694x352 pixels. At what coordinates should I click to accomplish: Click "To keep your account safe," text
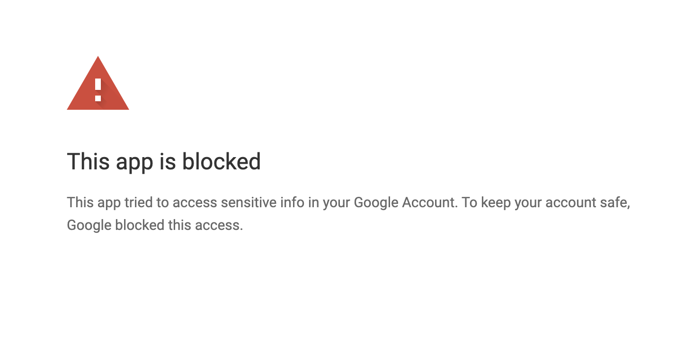pyautogui.click(x=546, y=202)
